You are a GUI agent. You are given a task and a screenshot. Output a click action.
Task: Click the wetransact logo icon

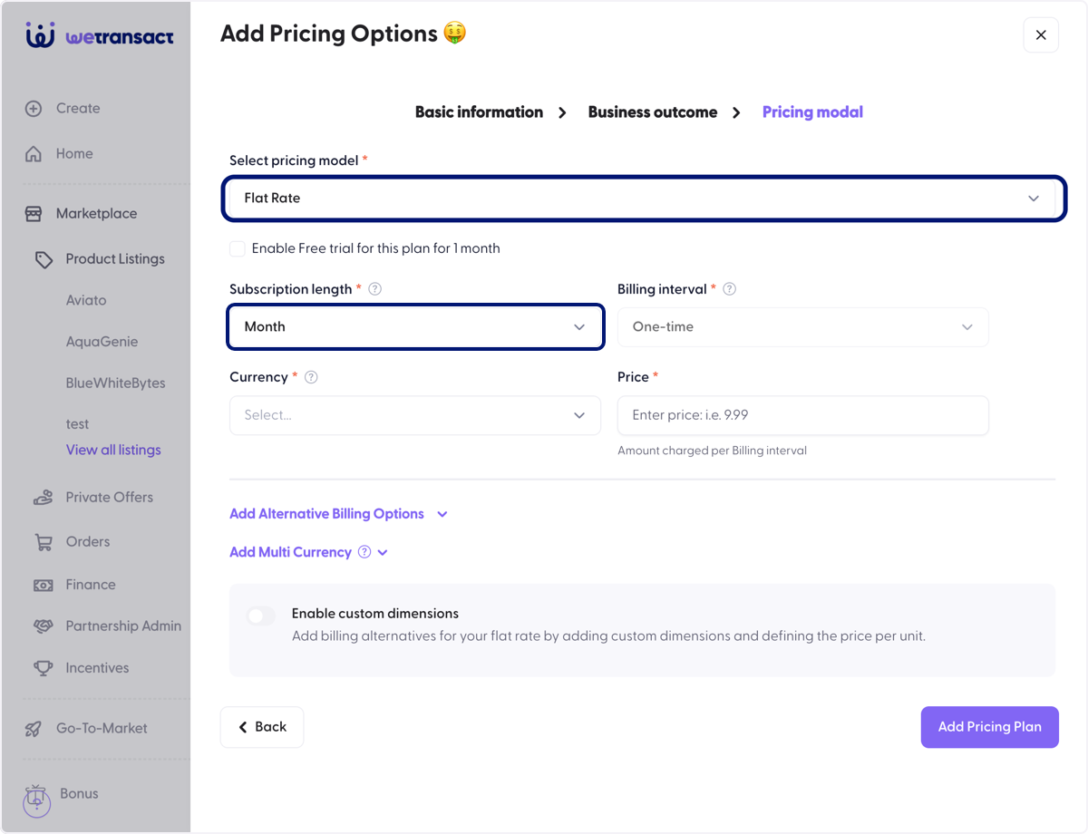pos(41,36)
